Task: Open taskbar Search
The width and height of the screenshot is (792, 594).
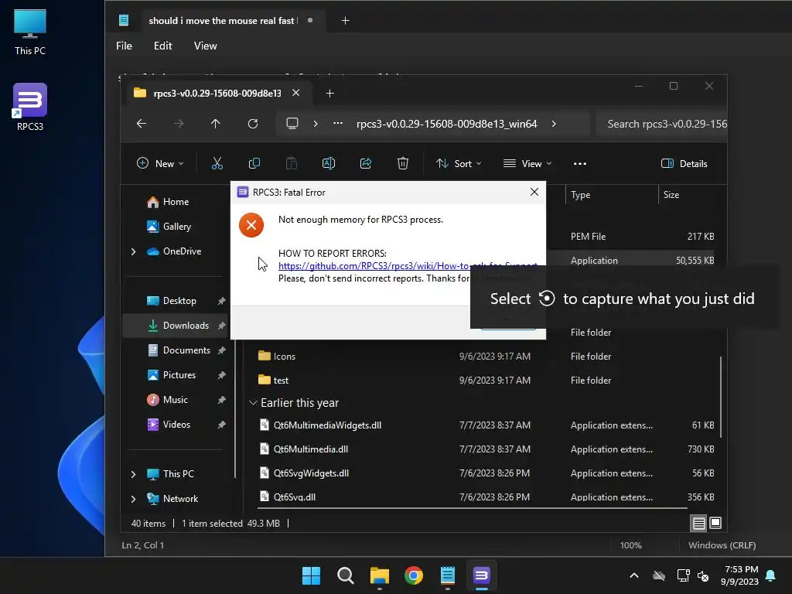Action: click(x=346, y=575)
